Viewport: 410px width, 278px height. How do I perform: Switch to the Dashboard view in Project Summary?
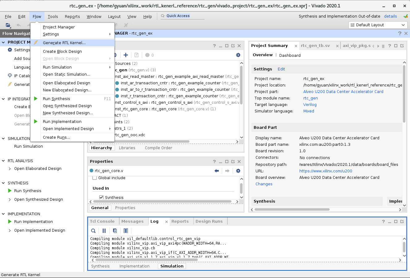tap(290, 55)
